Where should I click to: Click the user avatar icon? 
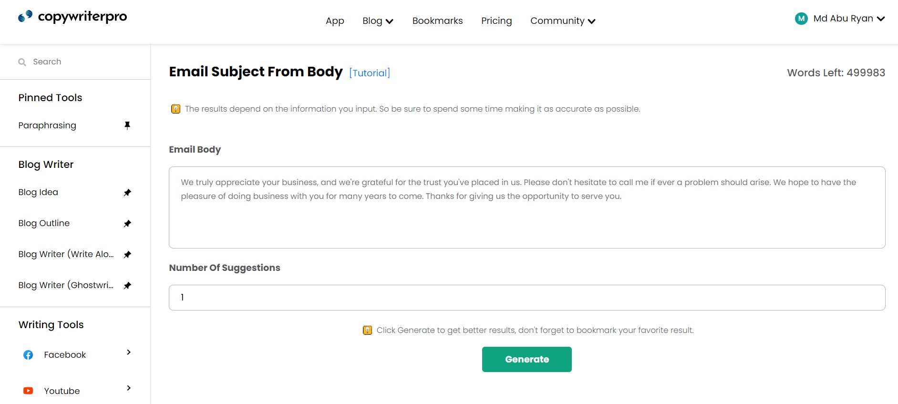coord(801,19)
